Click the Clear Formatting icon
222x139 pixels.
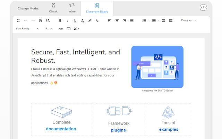coord(97,21)
